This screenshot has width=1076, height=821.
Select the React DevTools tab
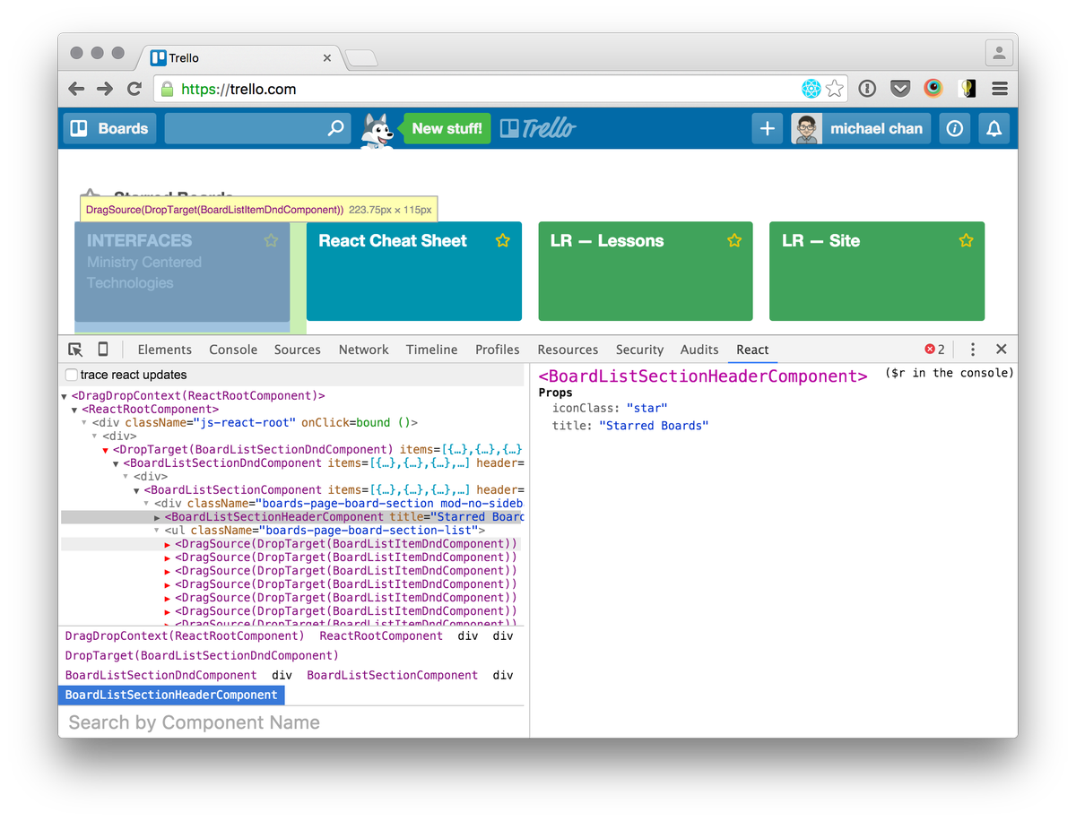pos(752,350)
